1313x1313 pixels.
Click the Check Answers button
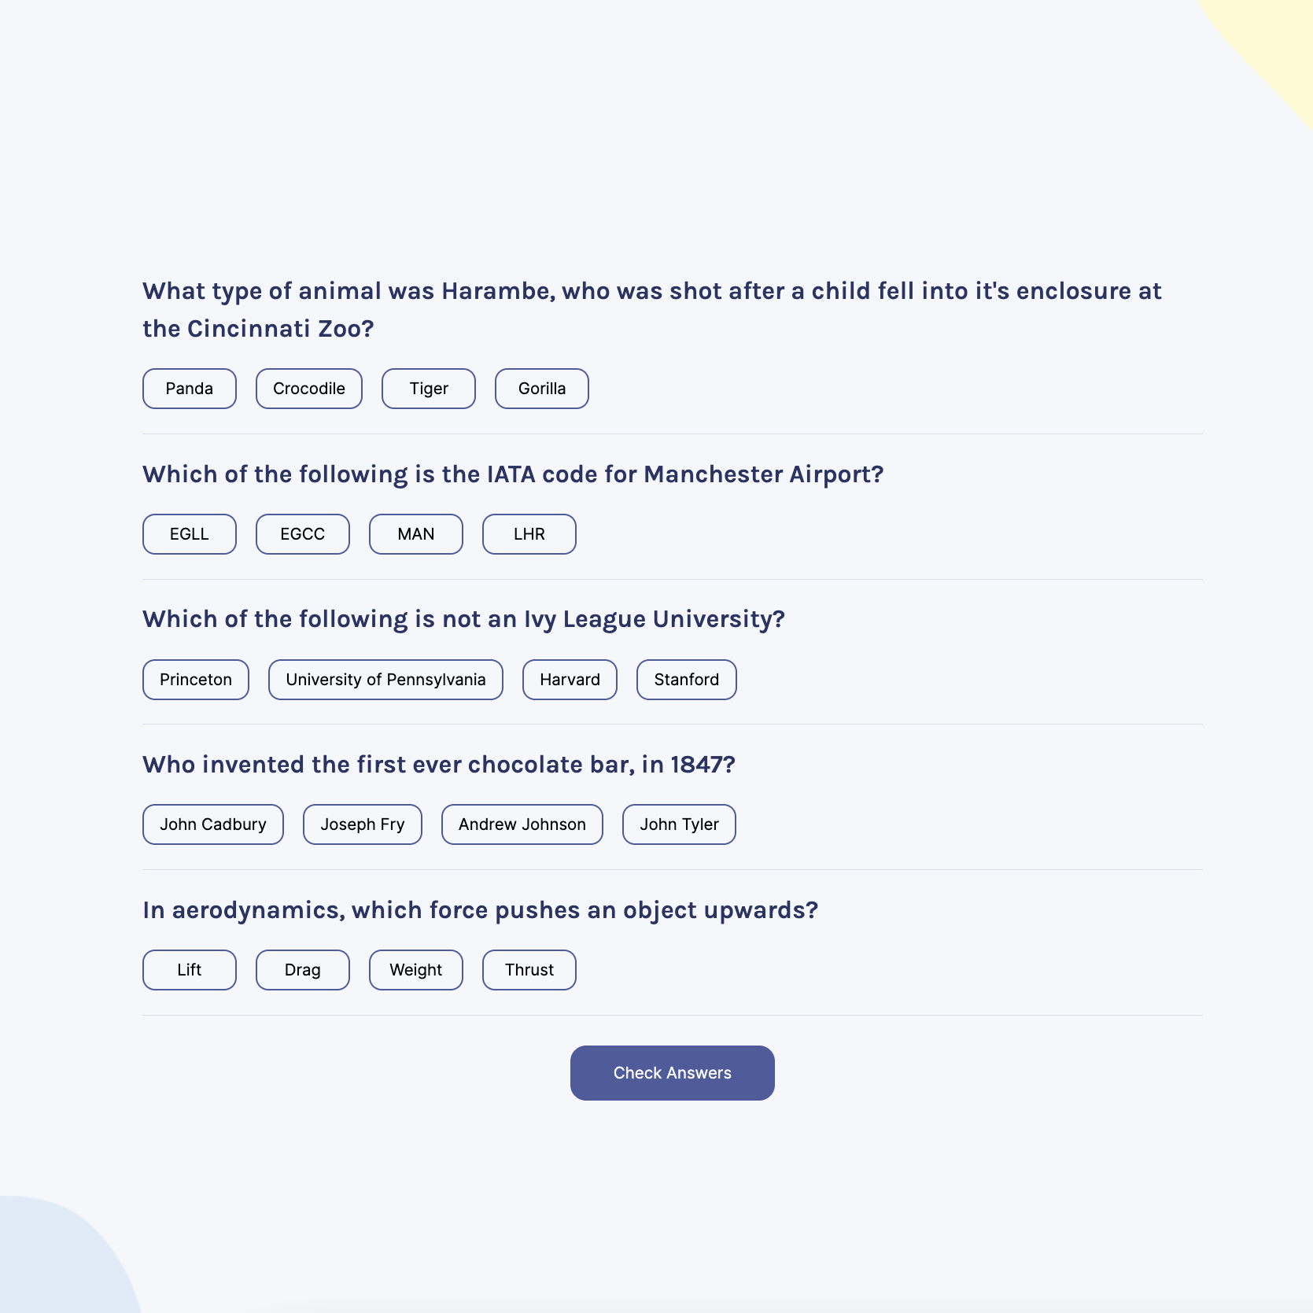[672, 1073]
